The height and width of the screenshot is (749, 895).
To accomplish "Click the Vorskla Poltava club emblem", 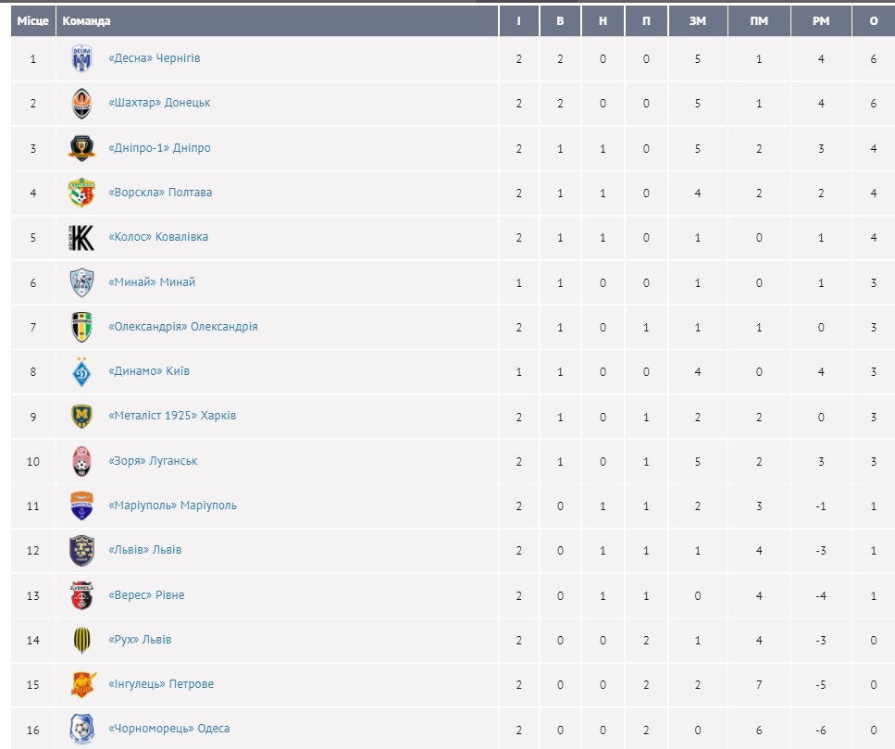I will click(x=82, y=193).
